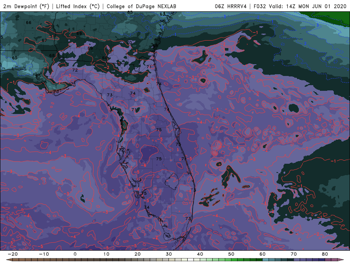Click the "-20" color scale label
Image resolution: width=350 pixels, height=262 pixels.
click(x=13, y=254)
